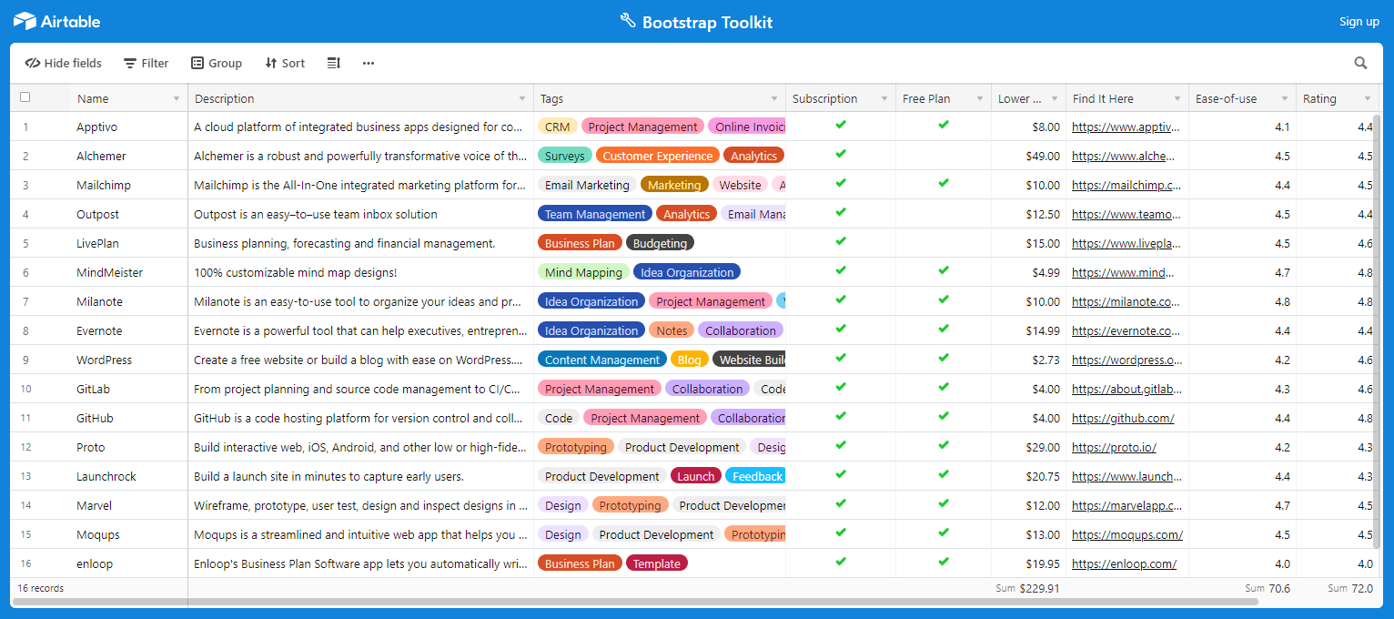Open the Group option
This screenshot has height=619, width=1394.
coord(217,63)
